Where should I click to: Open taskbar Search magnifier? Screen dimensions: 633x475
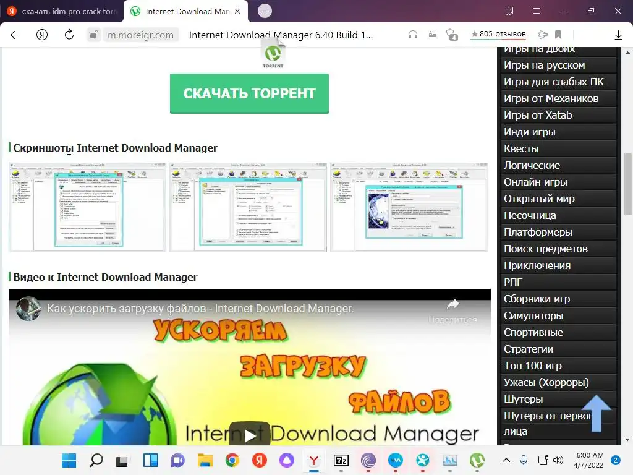click(x=96, y=460)
